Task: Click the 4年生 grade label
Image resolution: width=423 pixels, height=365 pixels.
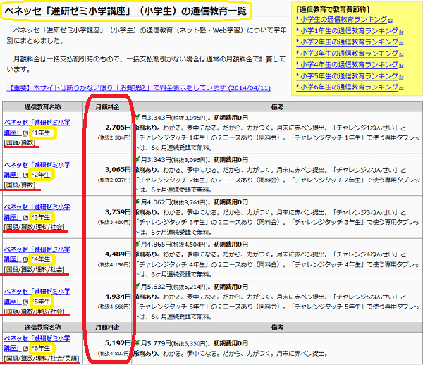Action: point(42,259)
